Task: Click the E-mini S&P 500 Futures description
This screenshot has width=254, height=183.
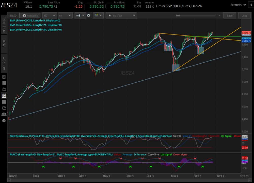Action: click(179, 6)
